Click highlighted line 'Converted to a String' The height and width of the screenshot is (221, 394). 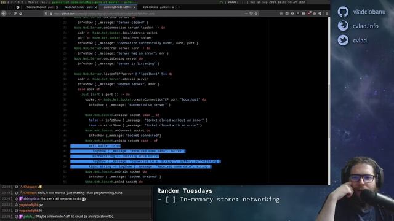(x=145, y=161)
